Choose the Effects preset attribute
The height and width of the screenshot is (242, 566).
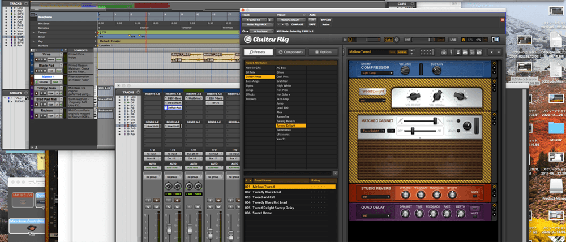pyautogui.click(x=260, y=94)
